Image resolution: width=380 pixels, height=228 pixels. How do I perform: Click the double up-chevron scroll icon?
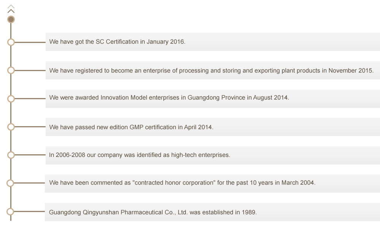pyautogui.click(x=11, y=9)
